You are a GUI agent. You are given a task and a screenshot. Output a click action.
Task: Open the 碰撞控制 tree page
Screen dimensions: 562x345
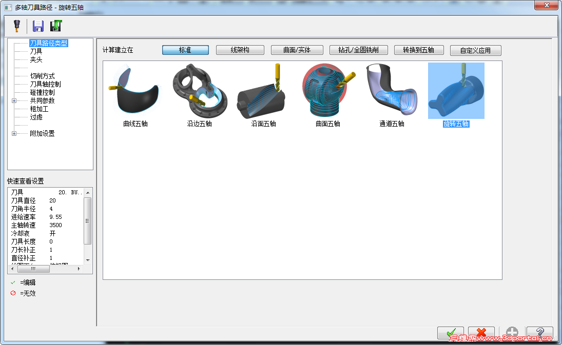(42, 93)
